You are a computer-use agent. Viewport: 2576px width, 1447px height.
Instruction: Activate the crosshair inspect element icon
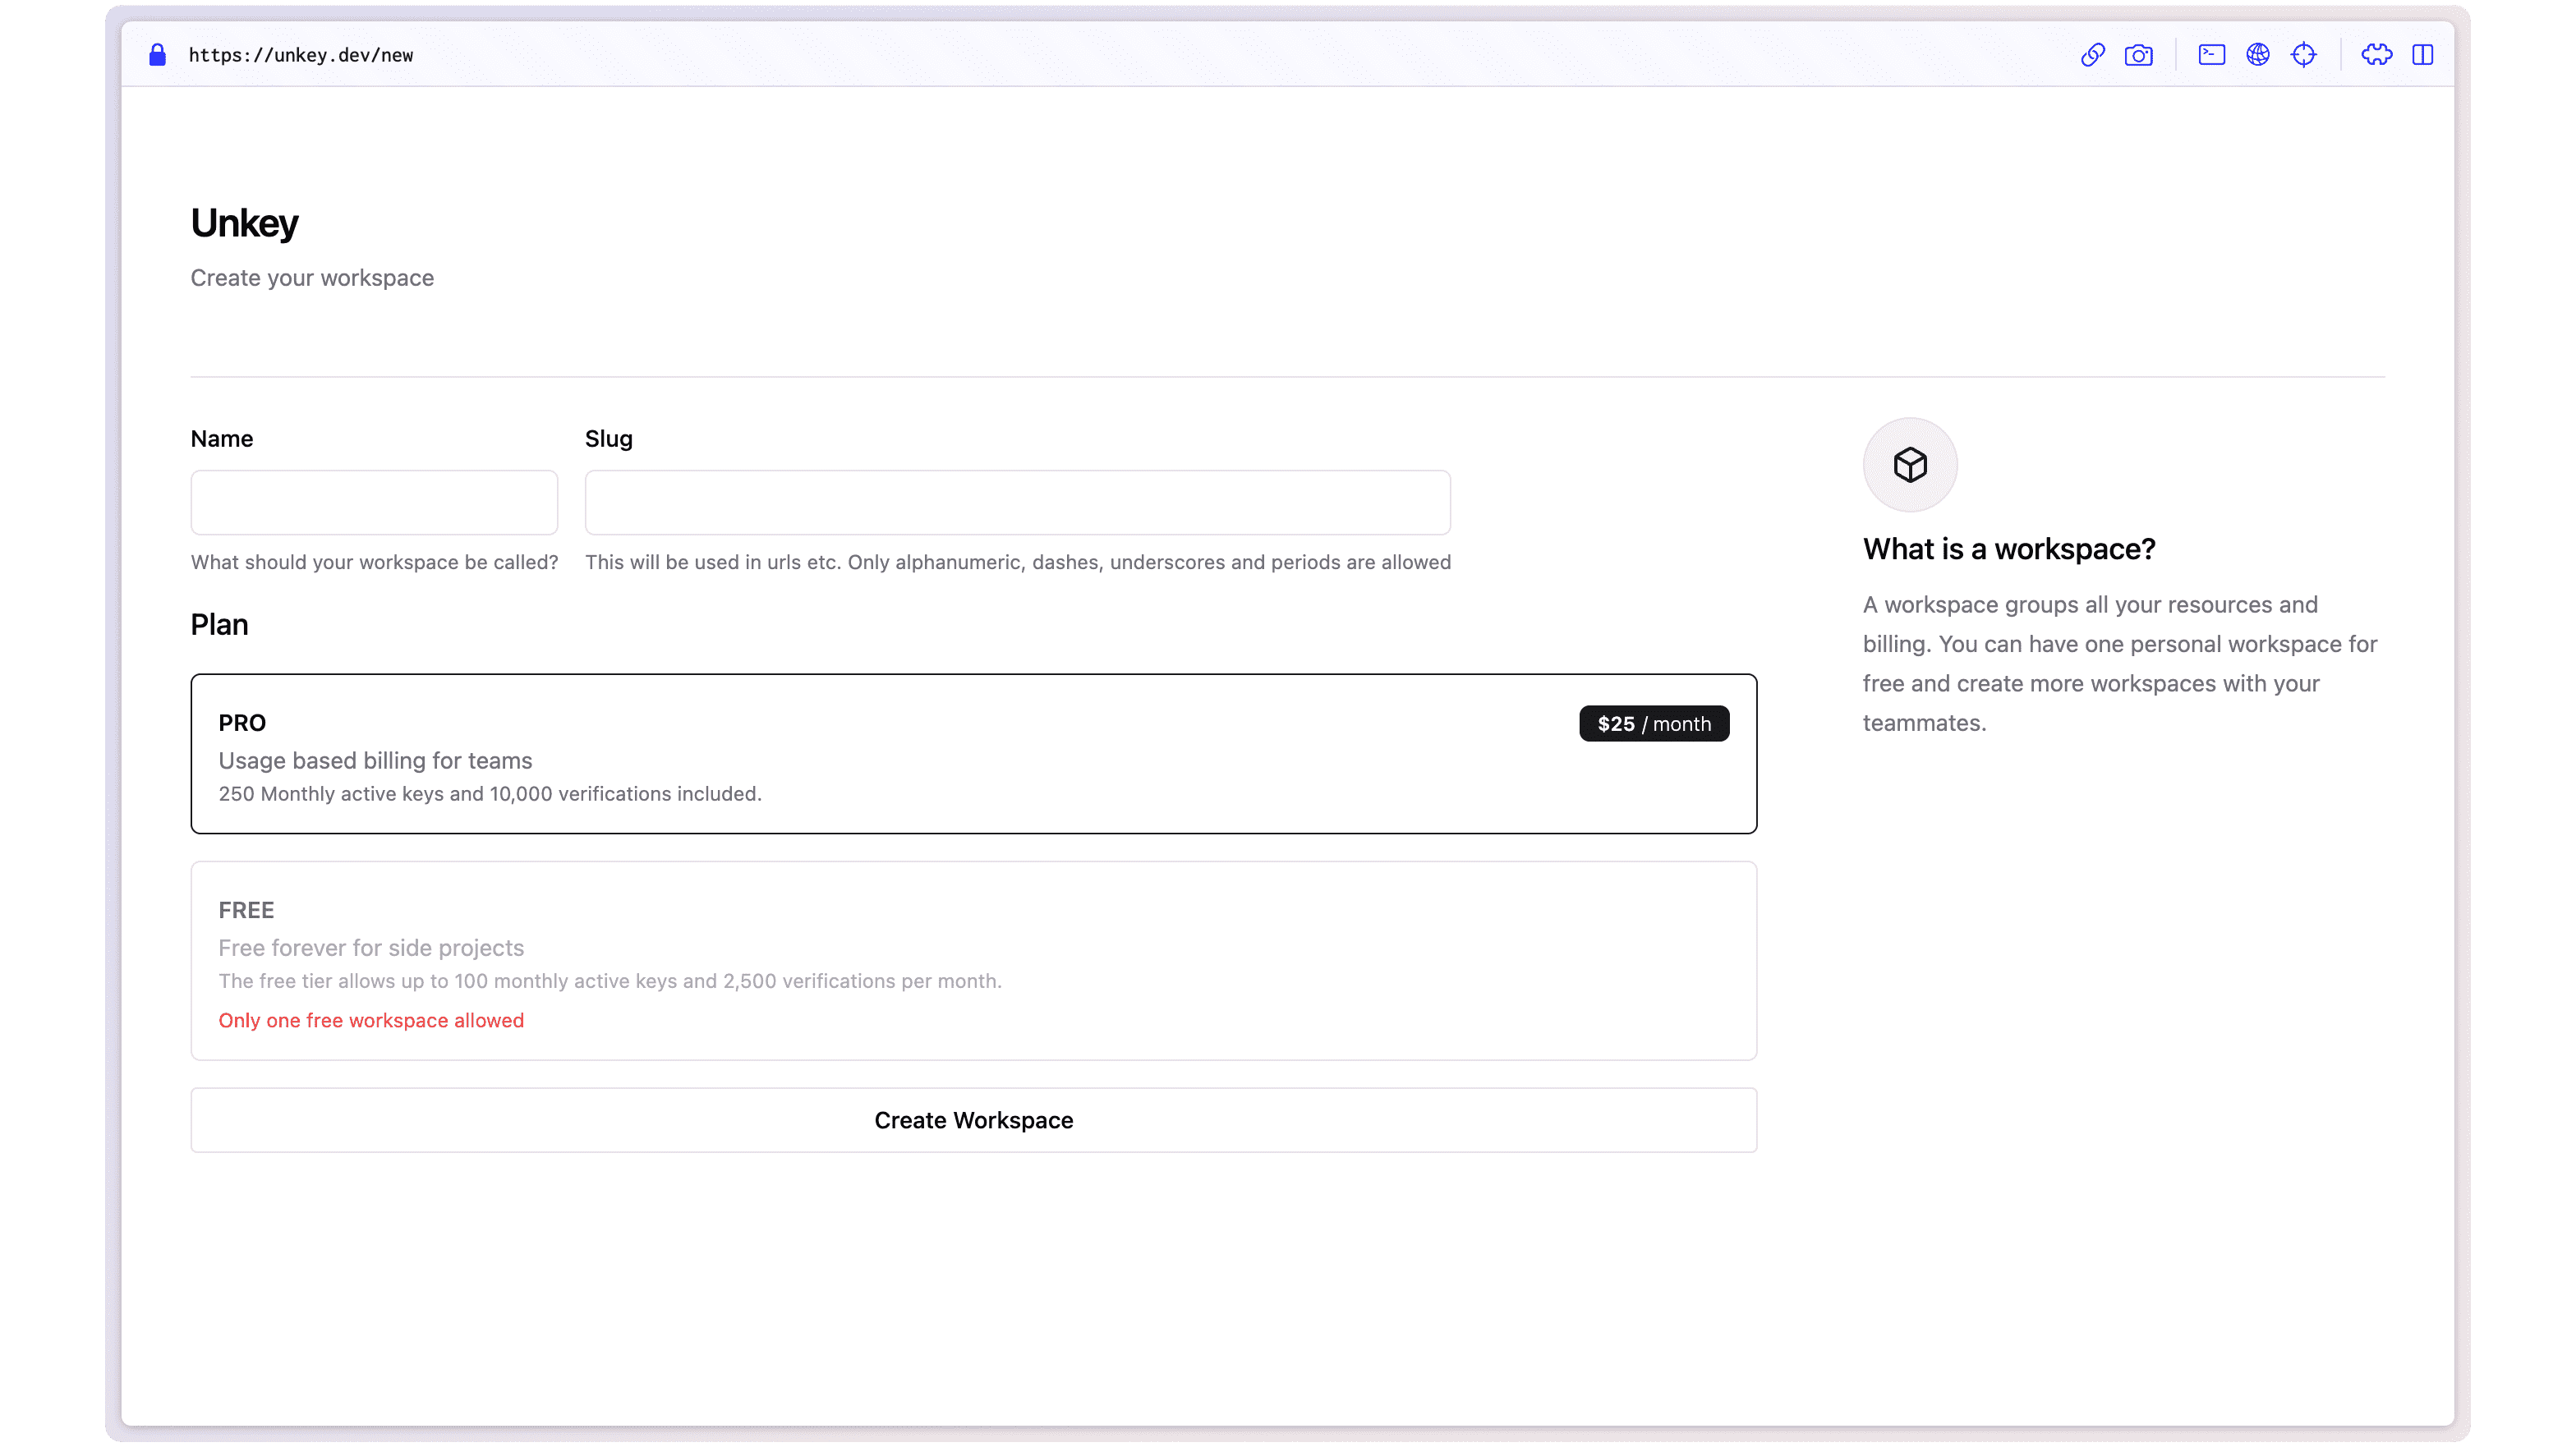click(2303, 55)
